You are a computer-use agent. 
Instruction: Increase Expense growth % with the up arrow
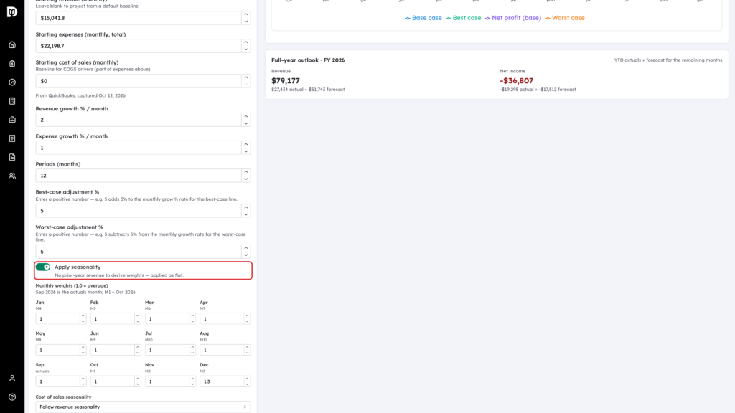tap(246, 144)
